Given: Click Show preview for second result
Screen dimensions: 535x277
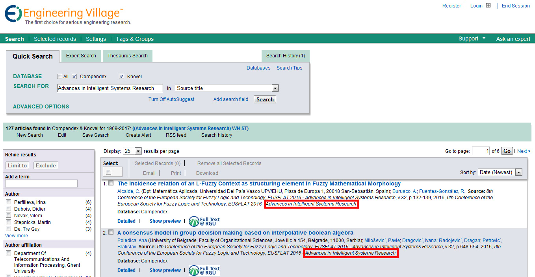Looking at the screenshot, I should pos(165,270).
